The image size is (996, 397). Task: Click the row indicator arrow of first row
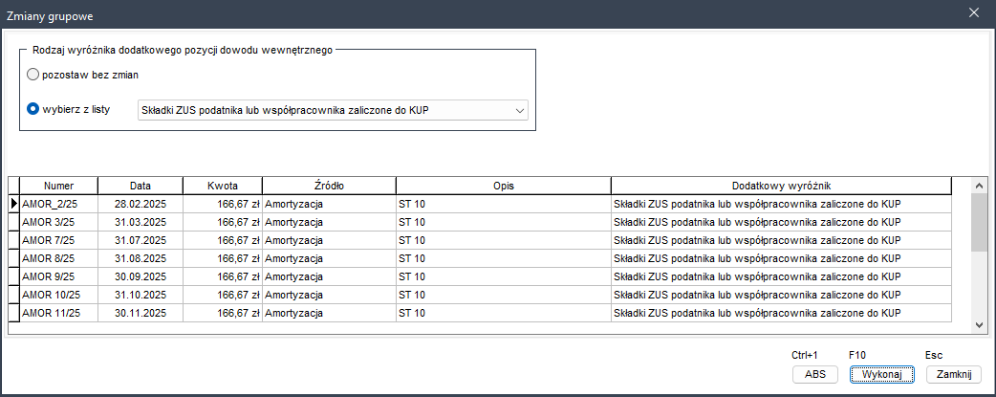(13, 204)
